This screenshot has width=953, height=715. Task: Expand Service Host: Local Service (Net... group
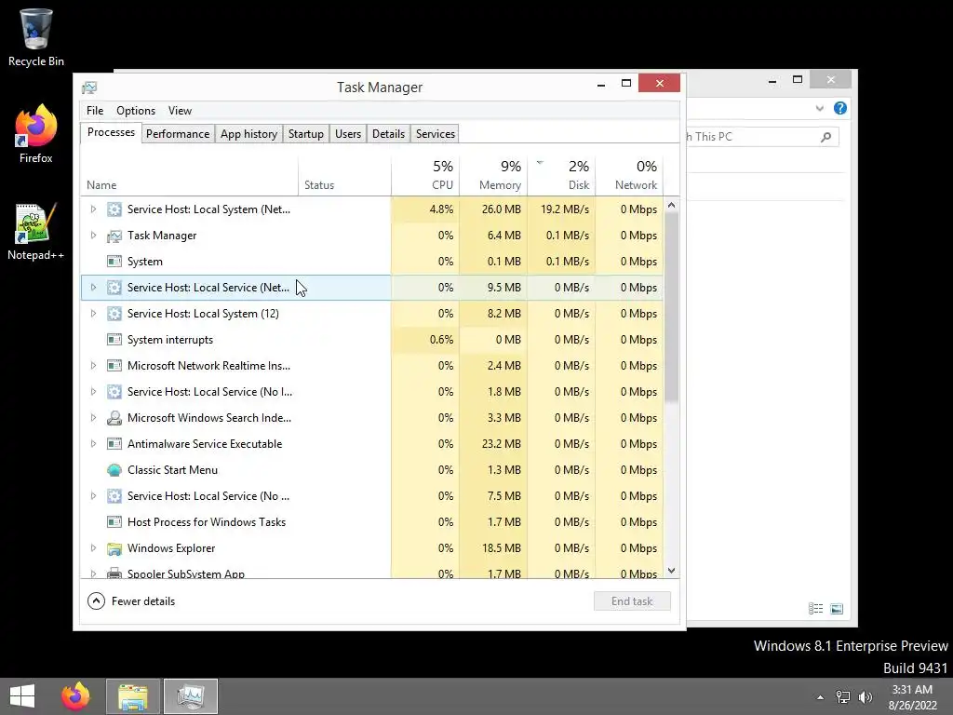click(x=93, y=288)
